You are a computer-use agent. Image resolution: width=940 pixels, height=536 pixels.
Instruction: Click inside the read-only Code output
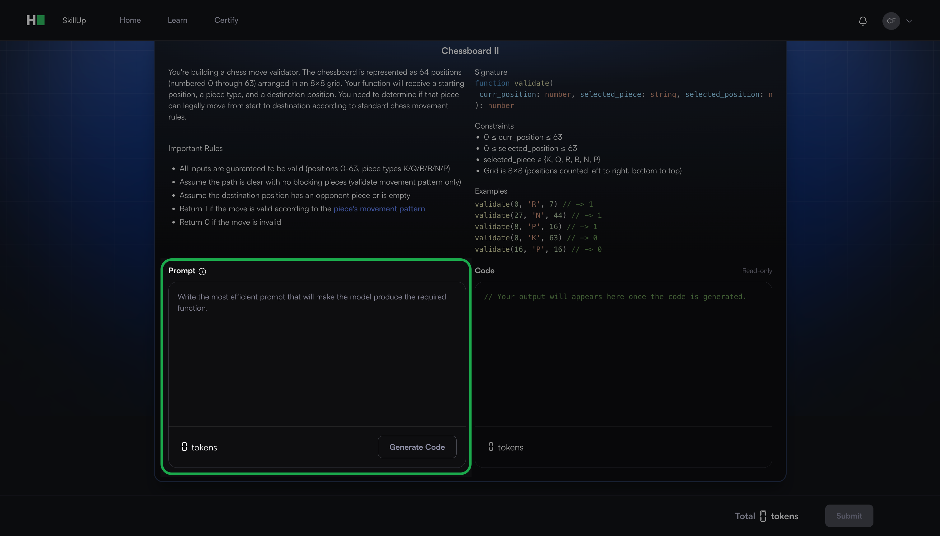coord(623,353)
